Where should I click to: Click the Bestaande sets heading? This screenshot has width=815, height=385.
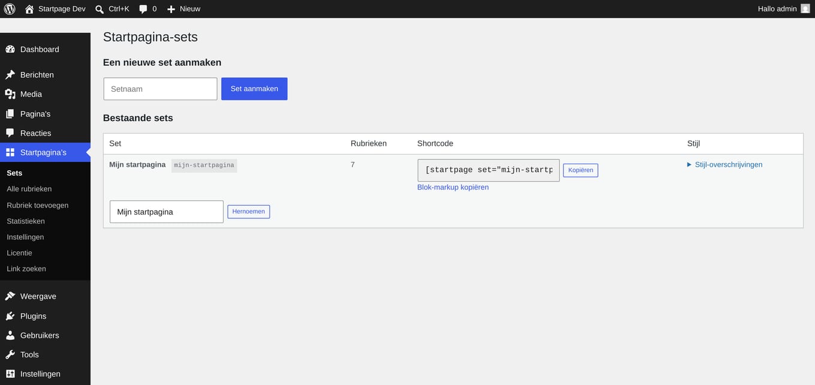point(138,118)
